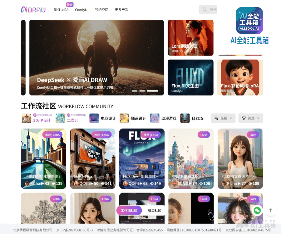Select the 科幻场 category label
The height and width of the screenshot is (234, 281).
(197, 118)
